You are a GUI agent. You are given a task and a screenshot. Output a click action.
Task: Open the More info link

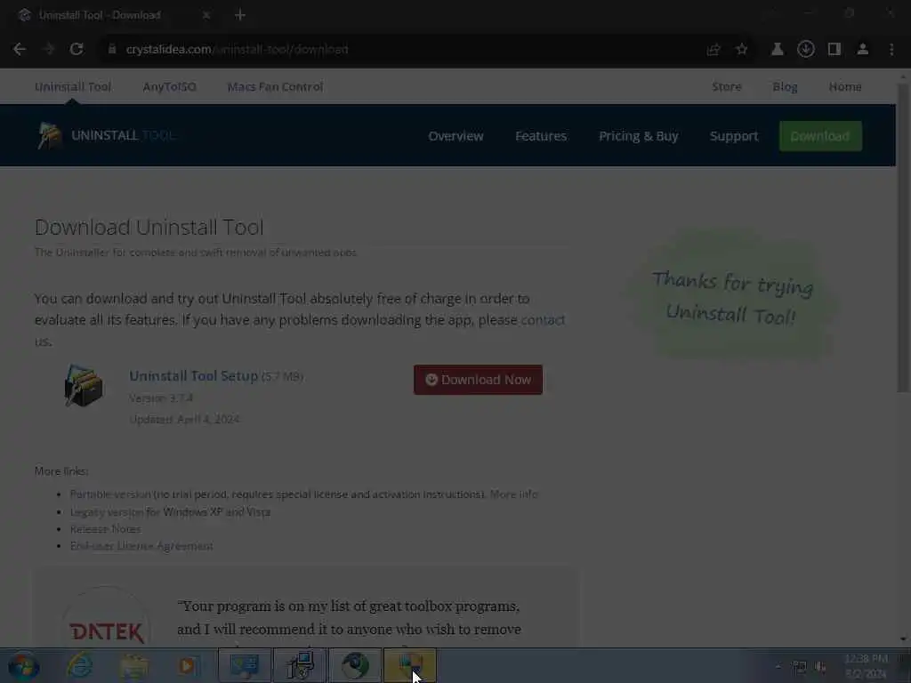pyautogui.click(x=513, y=494)
